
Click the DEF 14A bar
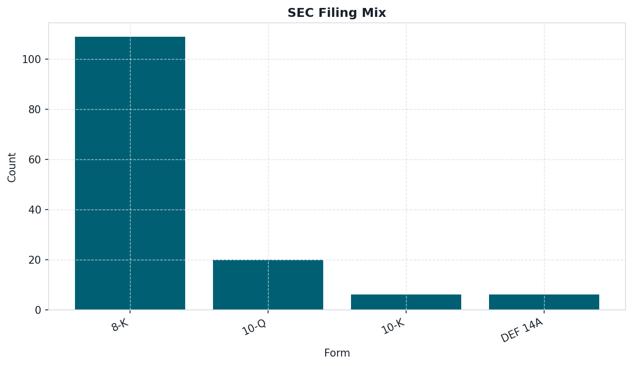pos(544,302)
